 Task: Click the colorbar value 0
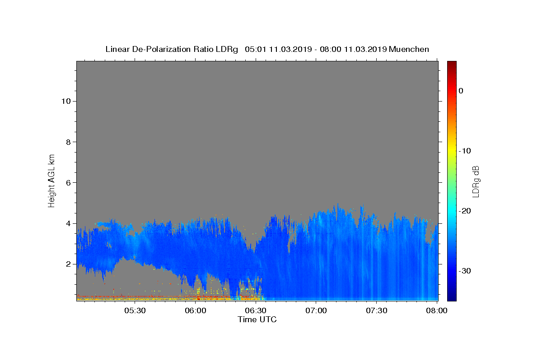pos(461,91)
